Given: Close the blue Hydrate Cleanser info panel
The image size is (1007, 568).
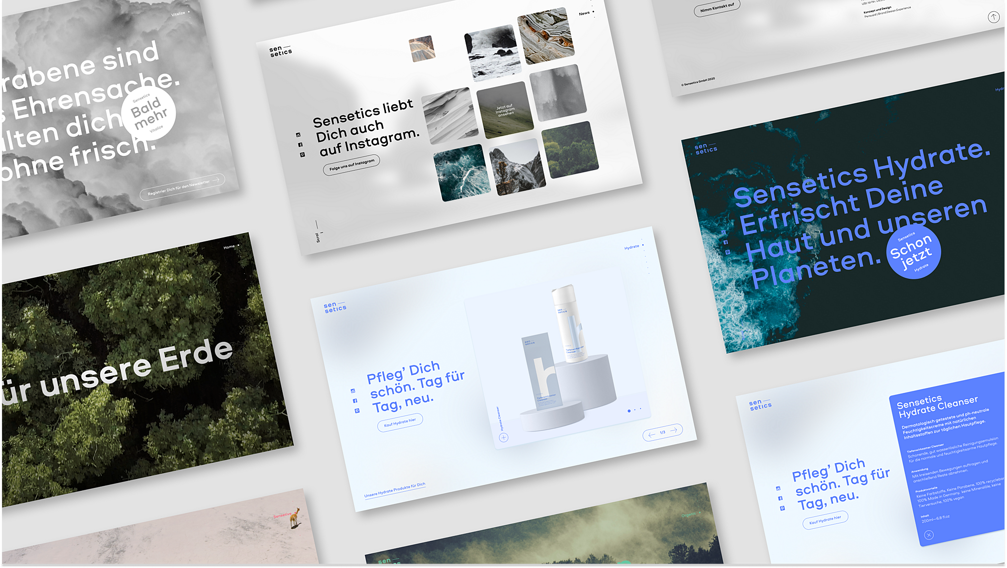Looking at the screenshot, I should (x=929, y=535).
